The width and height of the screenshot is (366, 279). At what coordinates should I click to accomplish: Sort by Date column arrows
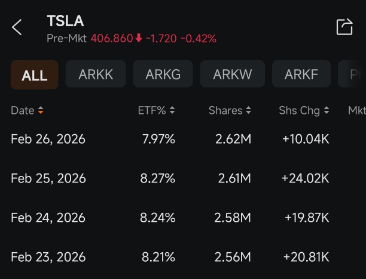(x=41, y=110)
